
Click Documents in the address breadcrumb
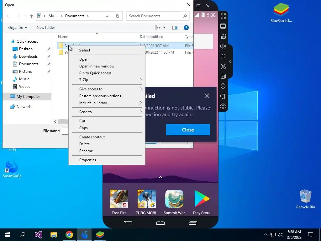pyautogui.click(x=75, y=16)
